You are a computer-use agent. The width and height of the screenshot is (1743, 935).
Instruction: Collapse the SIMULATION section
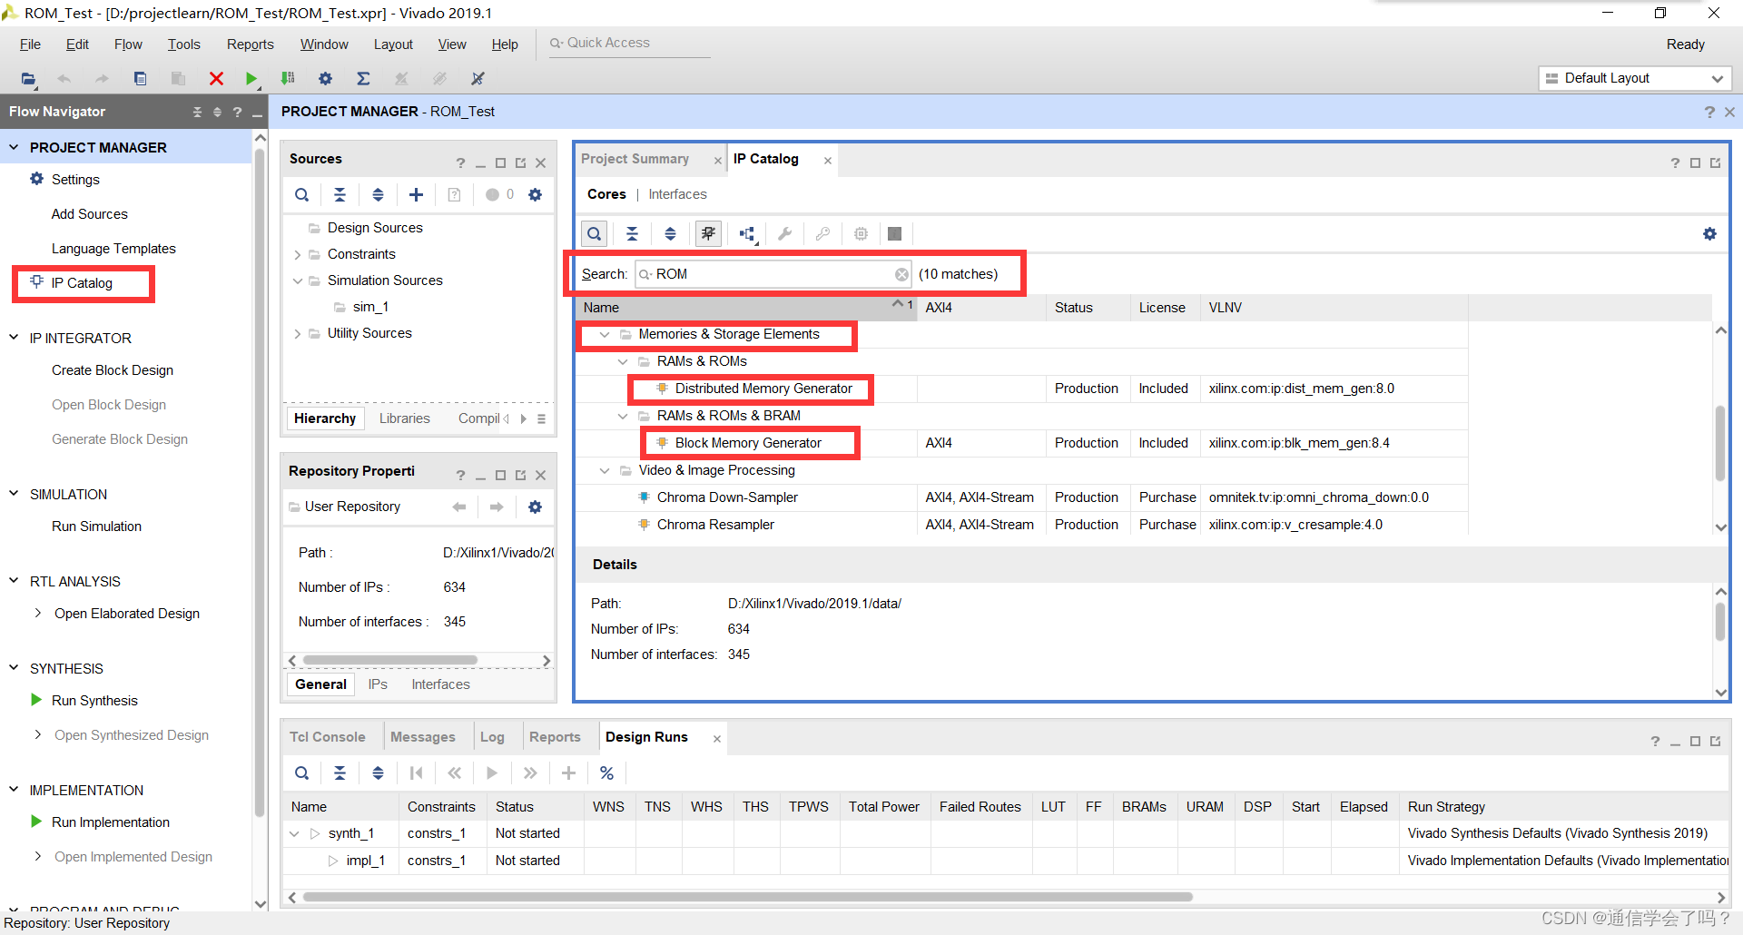click(14, 493)
